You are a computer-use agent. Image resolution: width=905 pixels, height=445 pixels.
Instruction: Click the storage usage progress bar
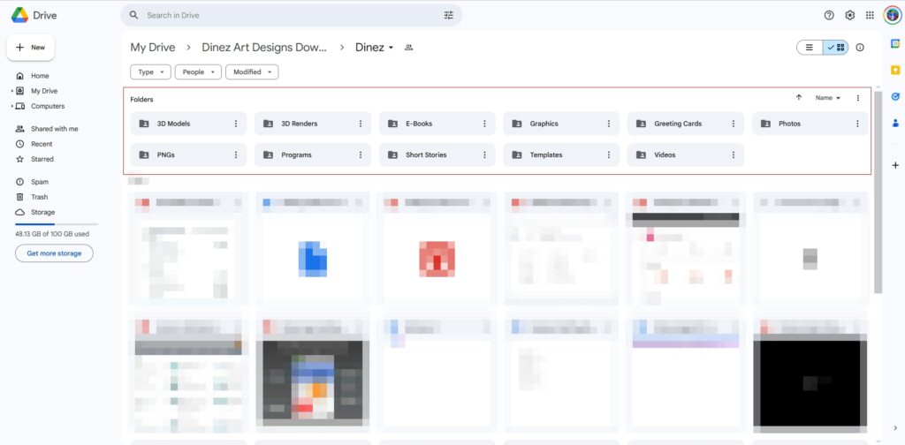57,223
